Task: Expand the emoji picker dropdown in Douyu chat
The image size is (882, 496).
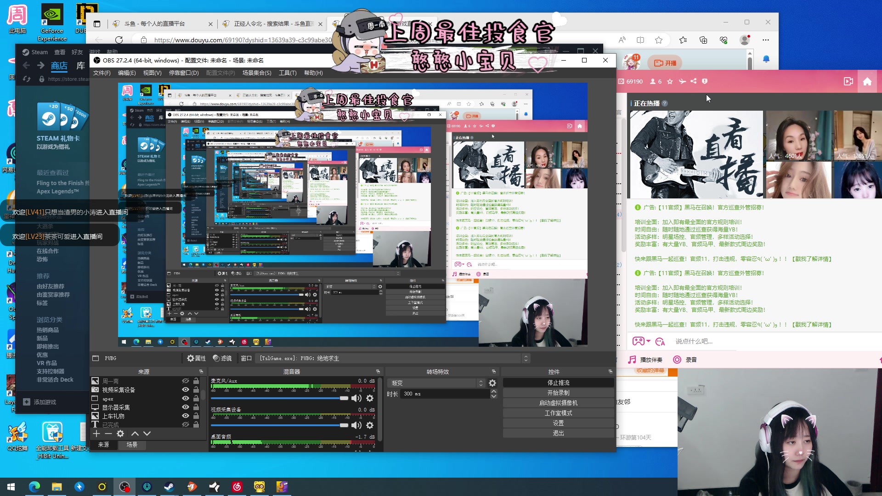Action: (648, 341)
